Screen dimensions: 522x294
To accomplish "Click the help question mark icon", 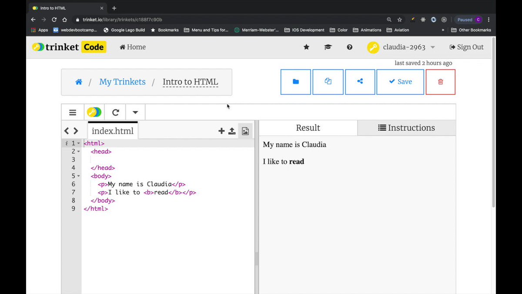I will pyautogui.click(x=350, y=47).
